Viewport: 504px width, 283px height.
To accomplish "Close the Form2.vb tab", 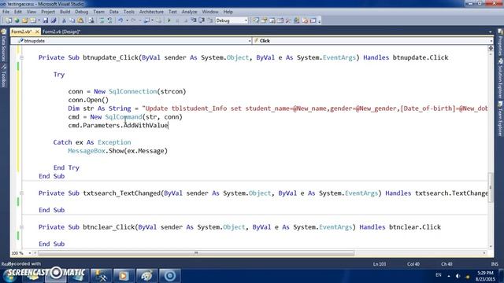I will click(37, 31).
